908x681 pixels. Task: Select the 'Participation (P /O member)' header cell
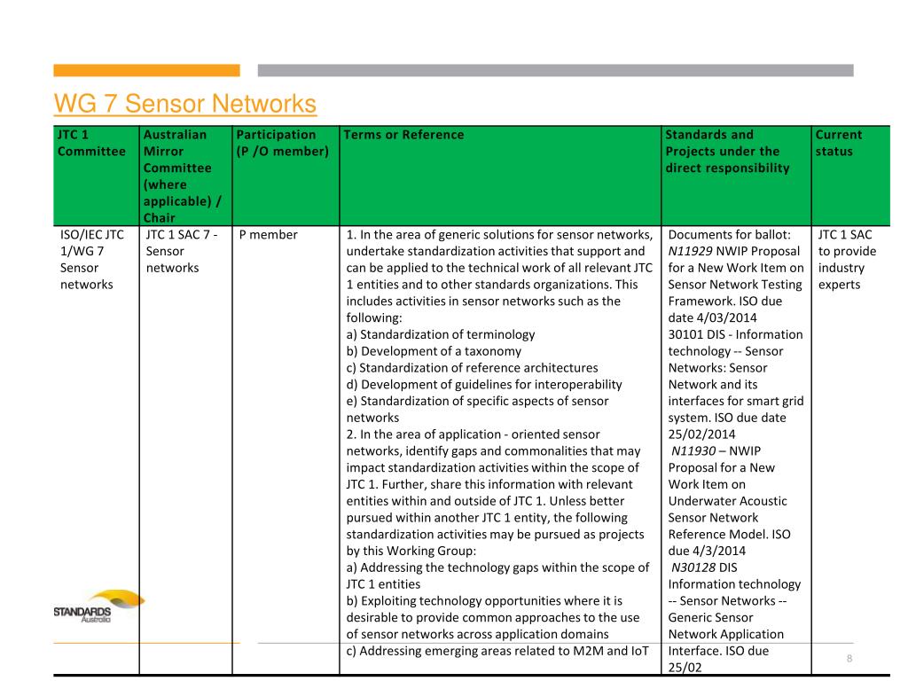(x=286, y=176)
